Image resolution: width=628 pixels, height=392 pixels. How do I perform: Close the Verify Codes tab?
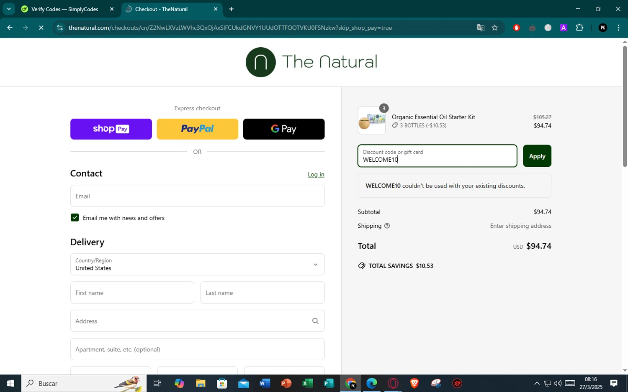coord(112,9)
